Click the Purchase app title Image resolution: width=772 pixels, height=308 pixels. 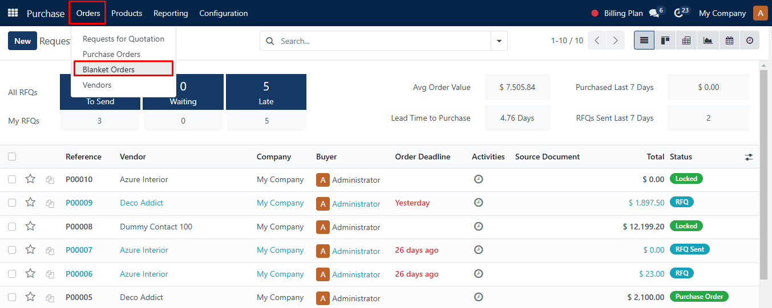click(46, 13)
